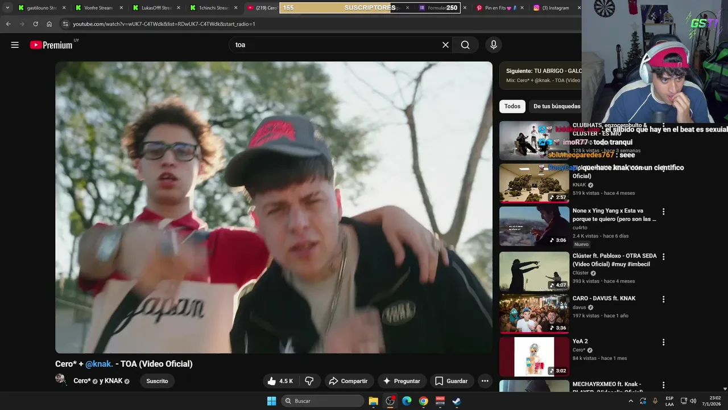Open the tab list dropdown arrow
Image resolution: width=728 pixels, height=410 pixels.
click(7, 8)
